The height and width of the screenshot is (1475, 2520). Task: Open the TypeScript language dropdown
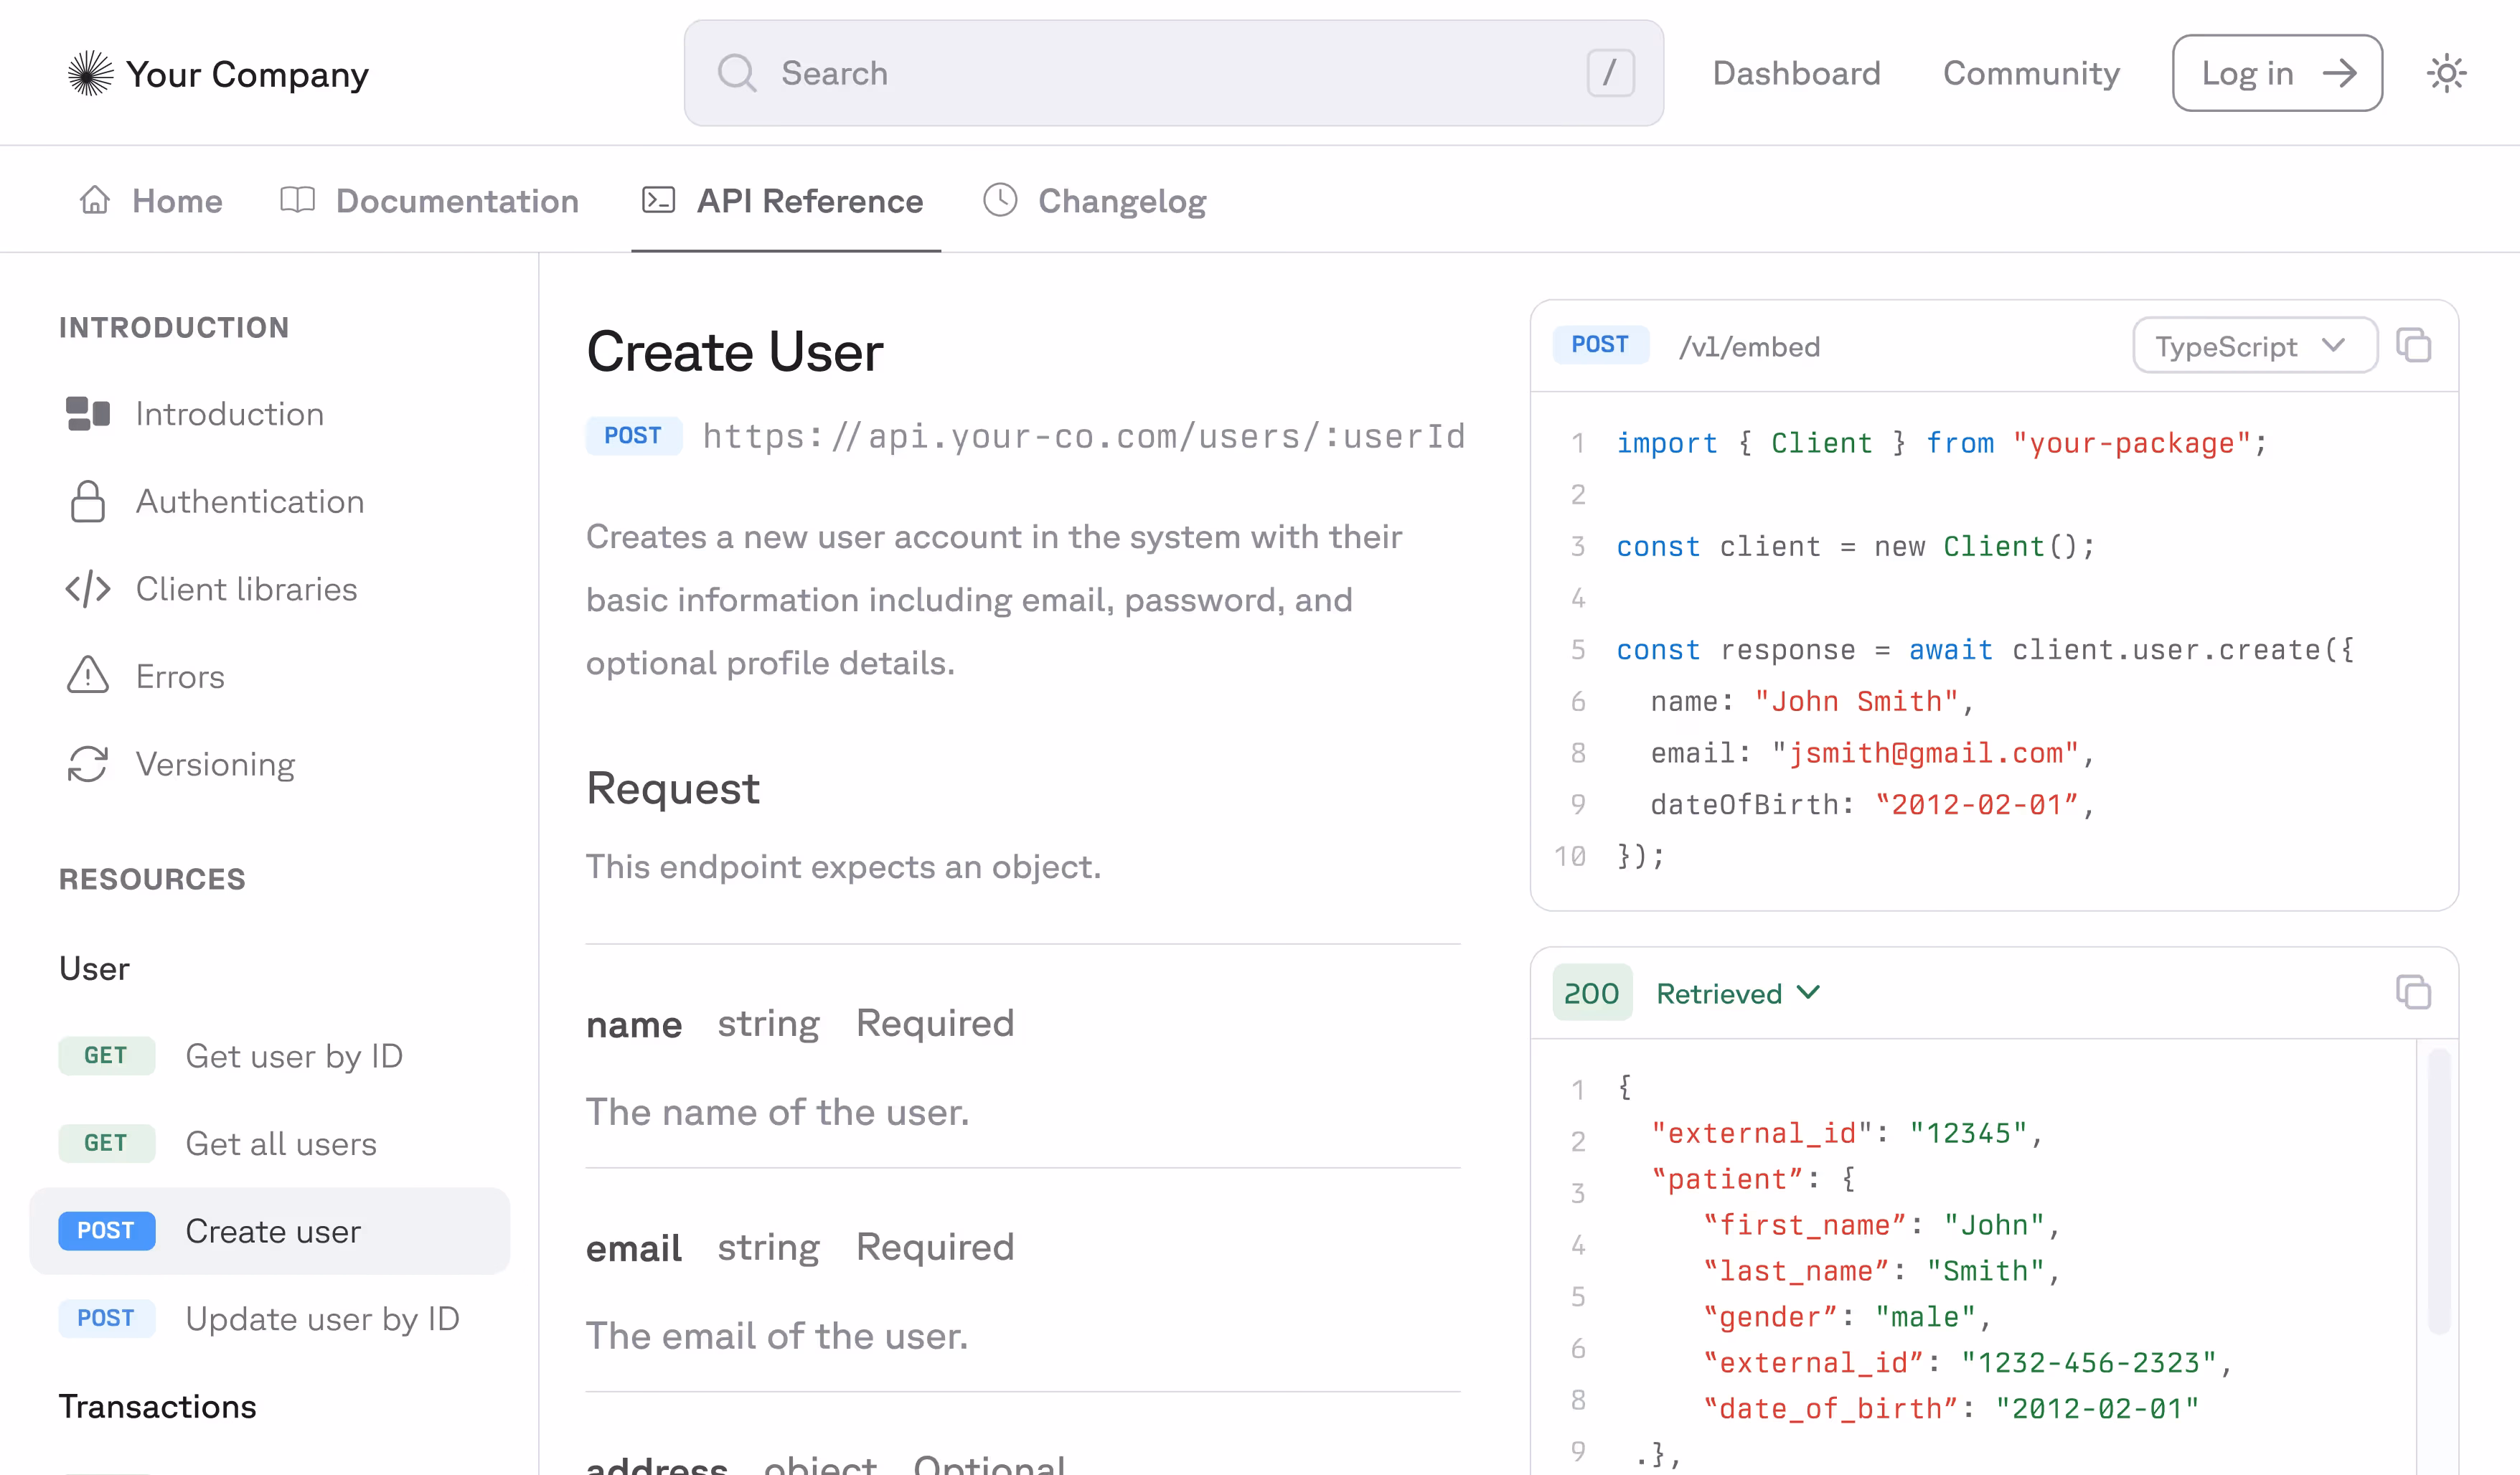pyautogui.click(x=2254, y=346)
